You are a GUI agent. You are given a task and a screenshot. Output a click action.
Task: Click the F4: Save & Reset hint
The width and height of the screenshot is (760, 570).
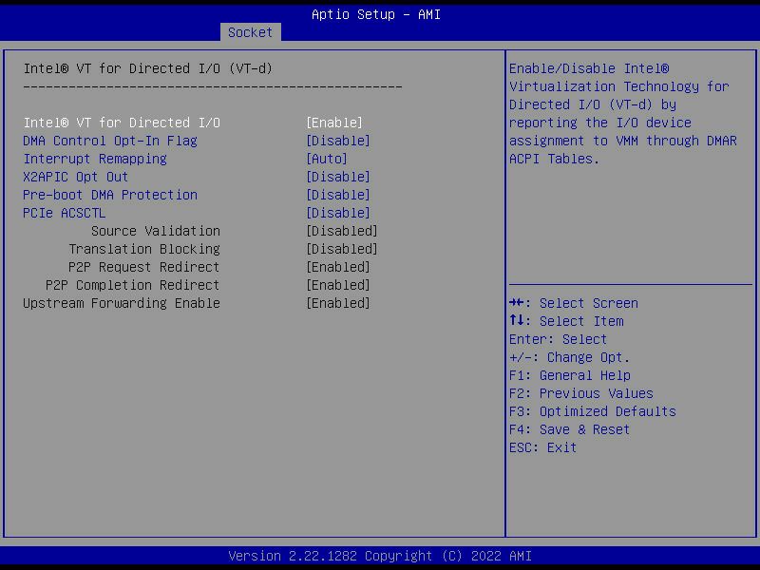click(569, 430)
